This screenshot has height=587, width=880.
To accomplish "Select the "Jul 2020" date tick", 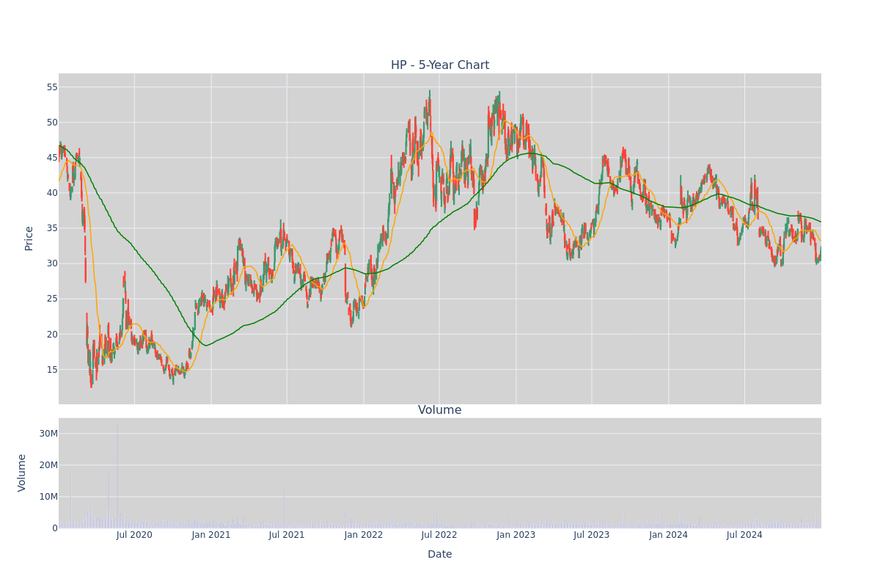I will (x=134, y=535).
